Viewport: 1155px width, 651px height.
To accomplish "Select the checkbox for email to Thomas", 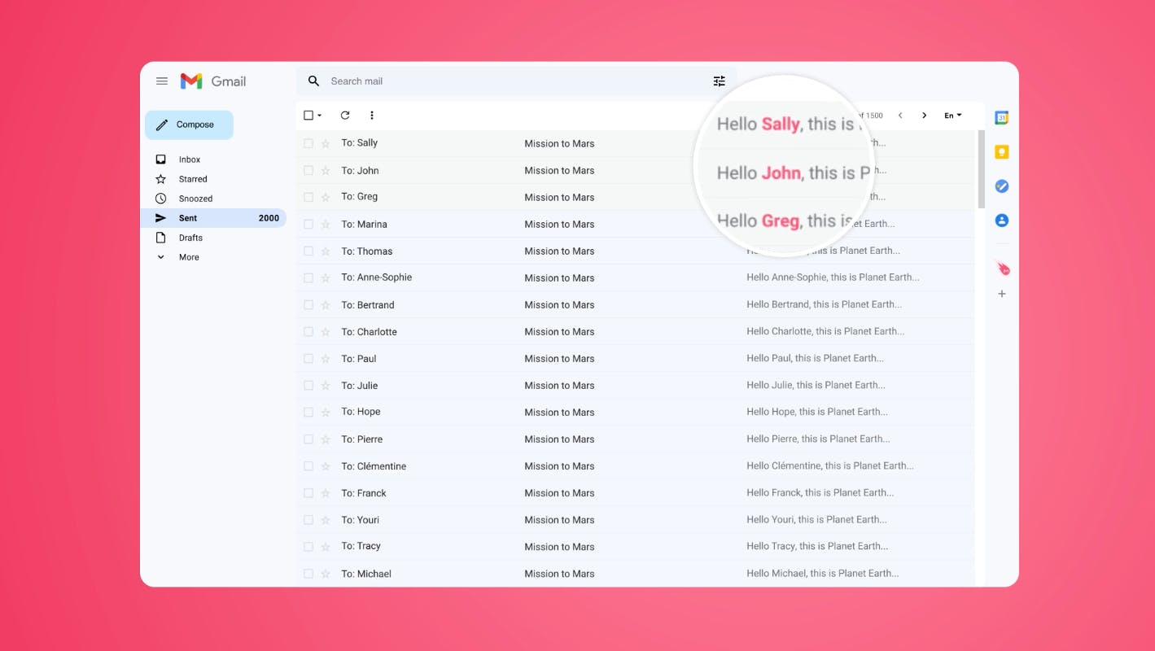I will (x=308, y=251).
